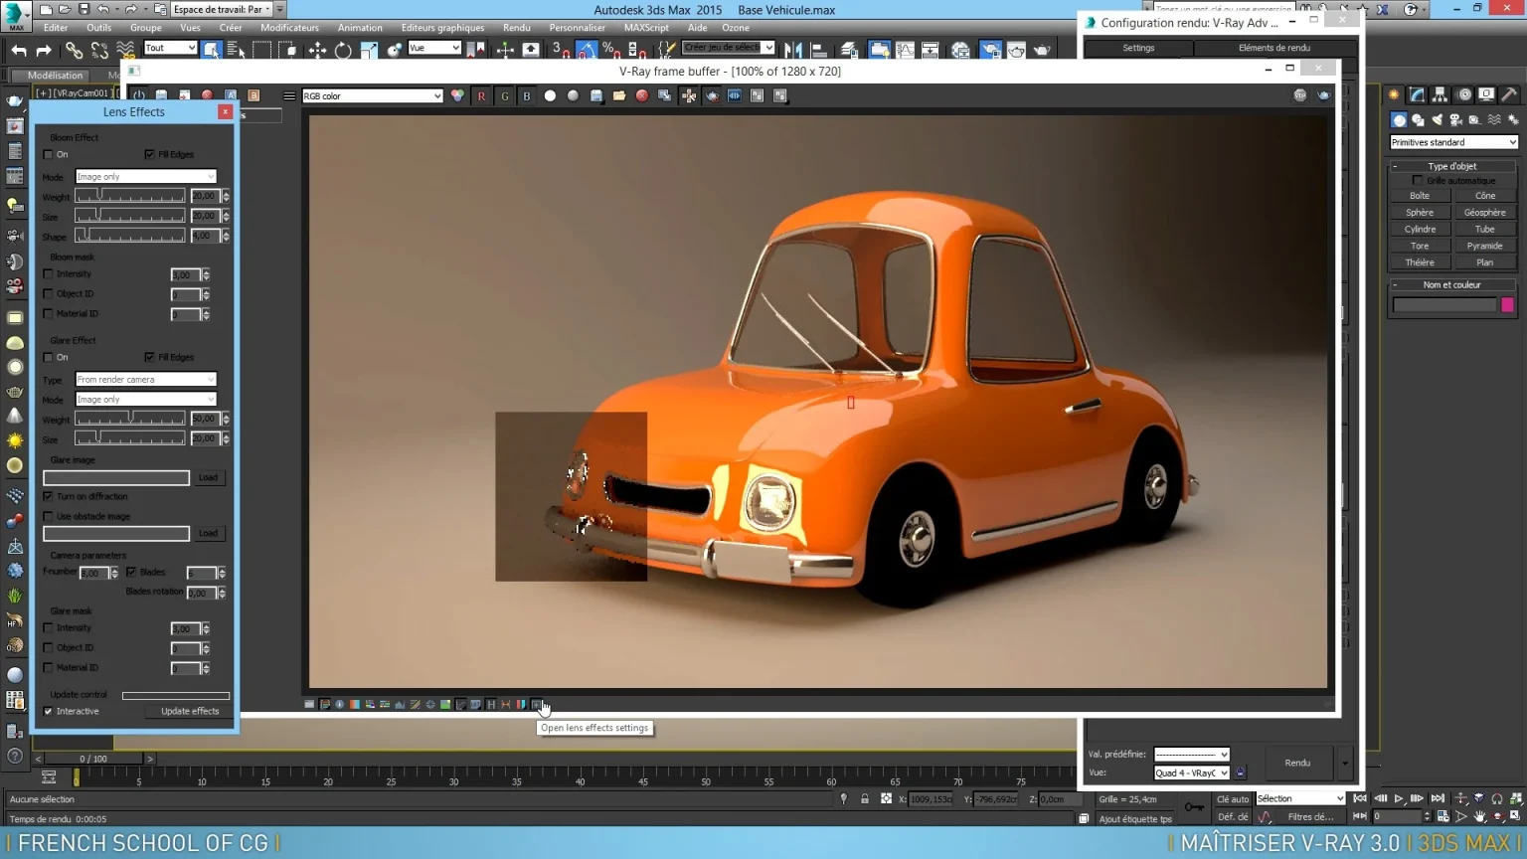This screenshot has width=1527, height=859.
Task: Click the object name input field
Action: tap(1444, 305)
